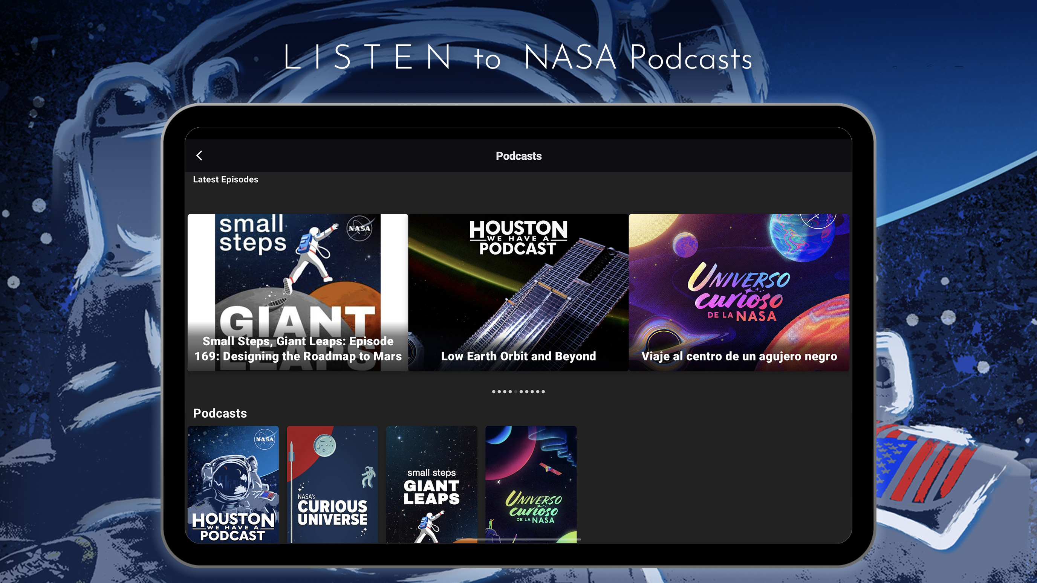Select the second carousel page dot
The image size is (1037, 583).
[x=499, y=391]
